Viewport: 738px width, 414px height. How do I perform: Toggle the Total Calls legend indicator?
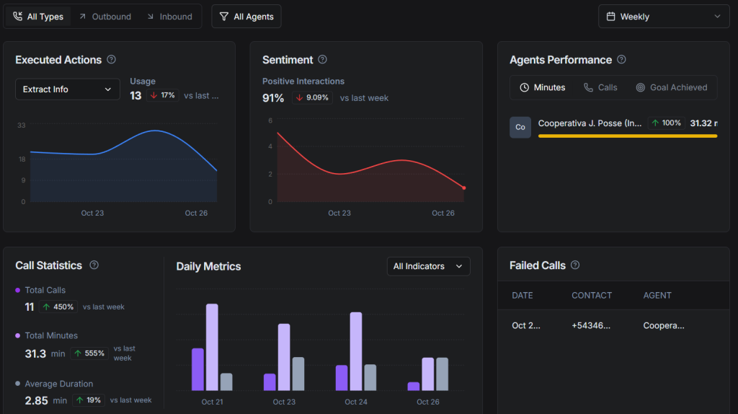18,290
